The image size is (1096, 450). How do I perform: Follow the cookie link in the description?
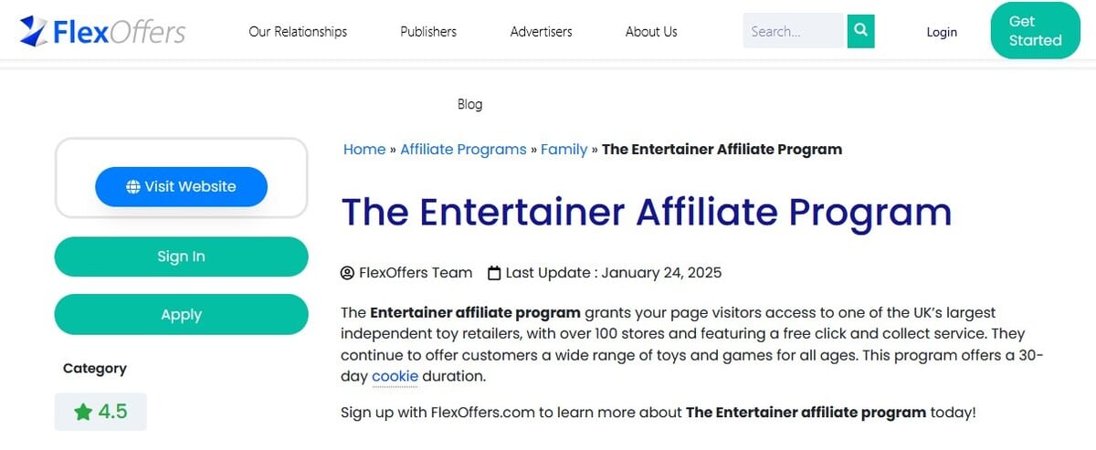(395, 376)
